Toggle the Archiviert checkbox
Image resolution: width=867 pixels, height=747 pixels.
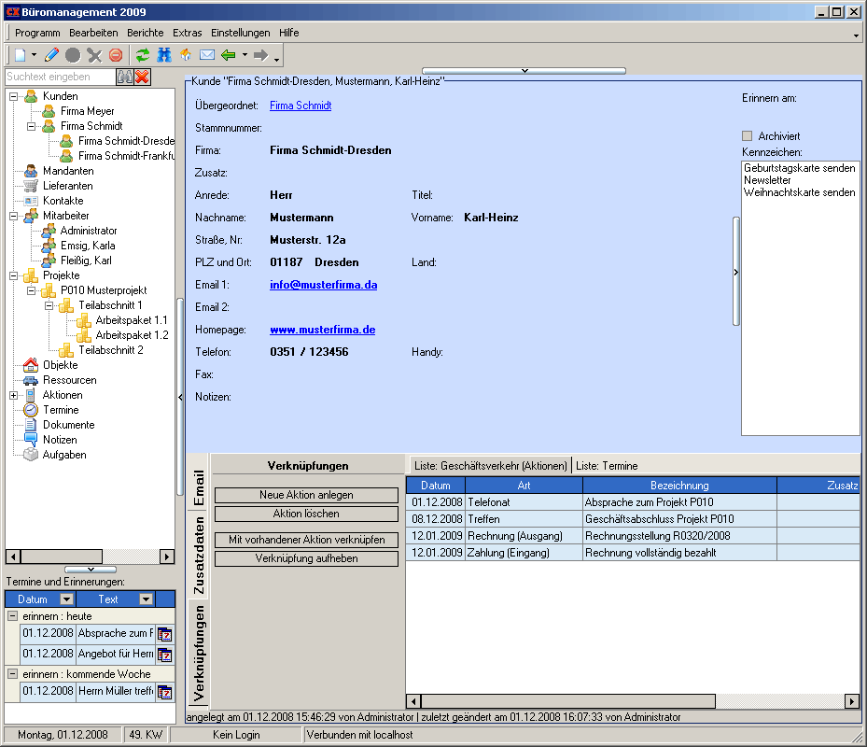(x=747, y=136)
